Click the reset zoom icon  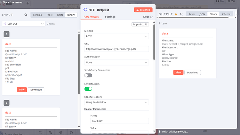click(x=71, y=133)
